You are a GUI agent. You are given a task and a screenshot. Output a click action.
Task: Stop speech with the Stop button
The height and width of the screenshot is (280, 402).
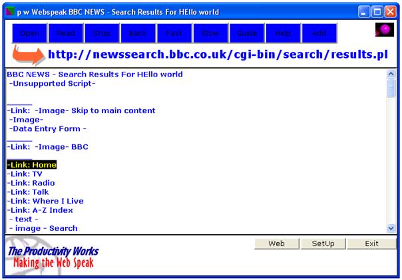[102, 33]
